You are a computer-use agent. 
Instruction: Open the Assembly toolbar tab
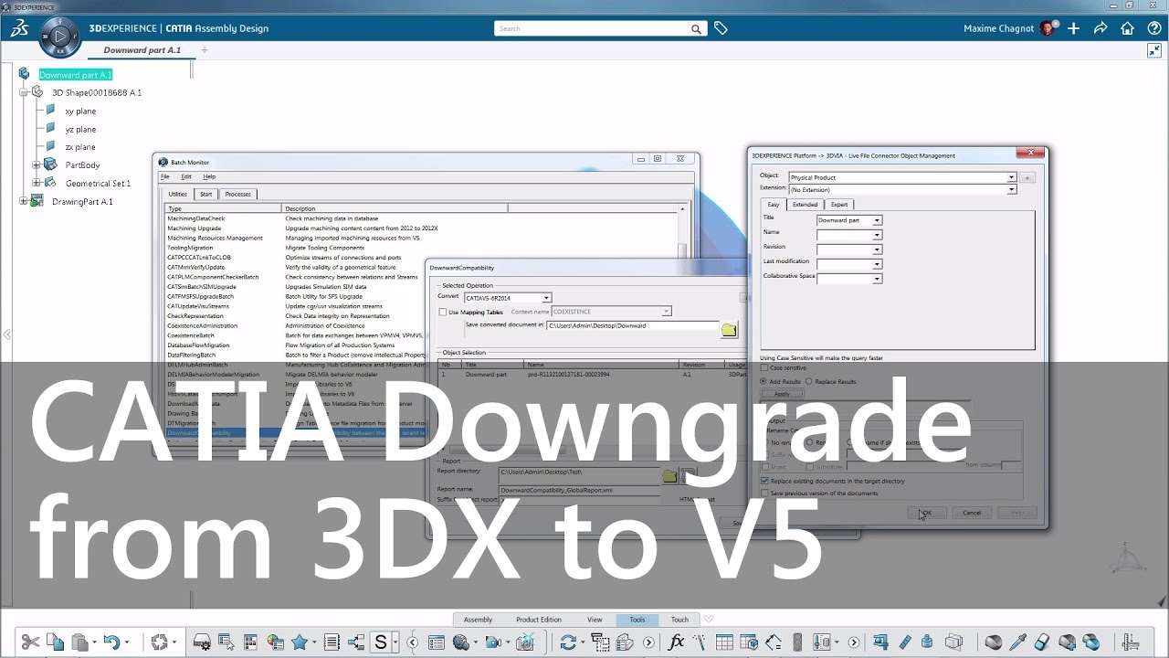(478, 620)
